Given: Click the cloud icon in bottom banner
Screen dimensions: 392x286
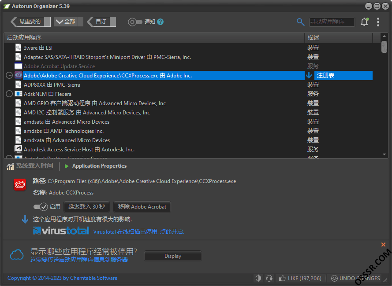Looking at the screenshot, I should click(x=17, y=255).
